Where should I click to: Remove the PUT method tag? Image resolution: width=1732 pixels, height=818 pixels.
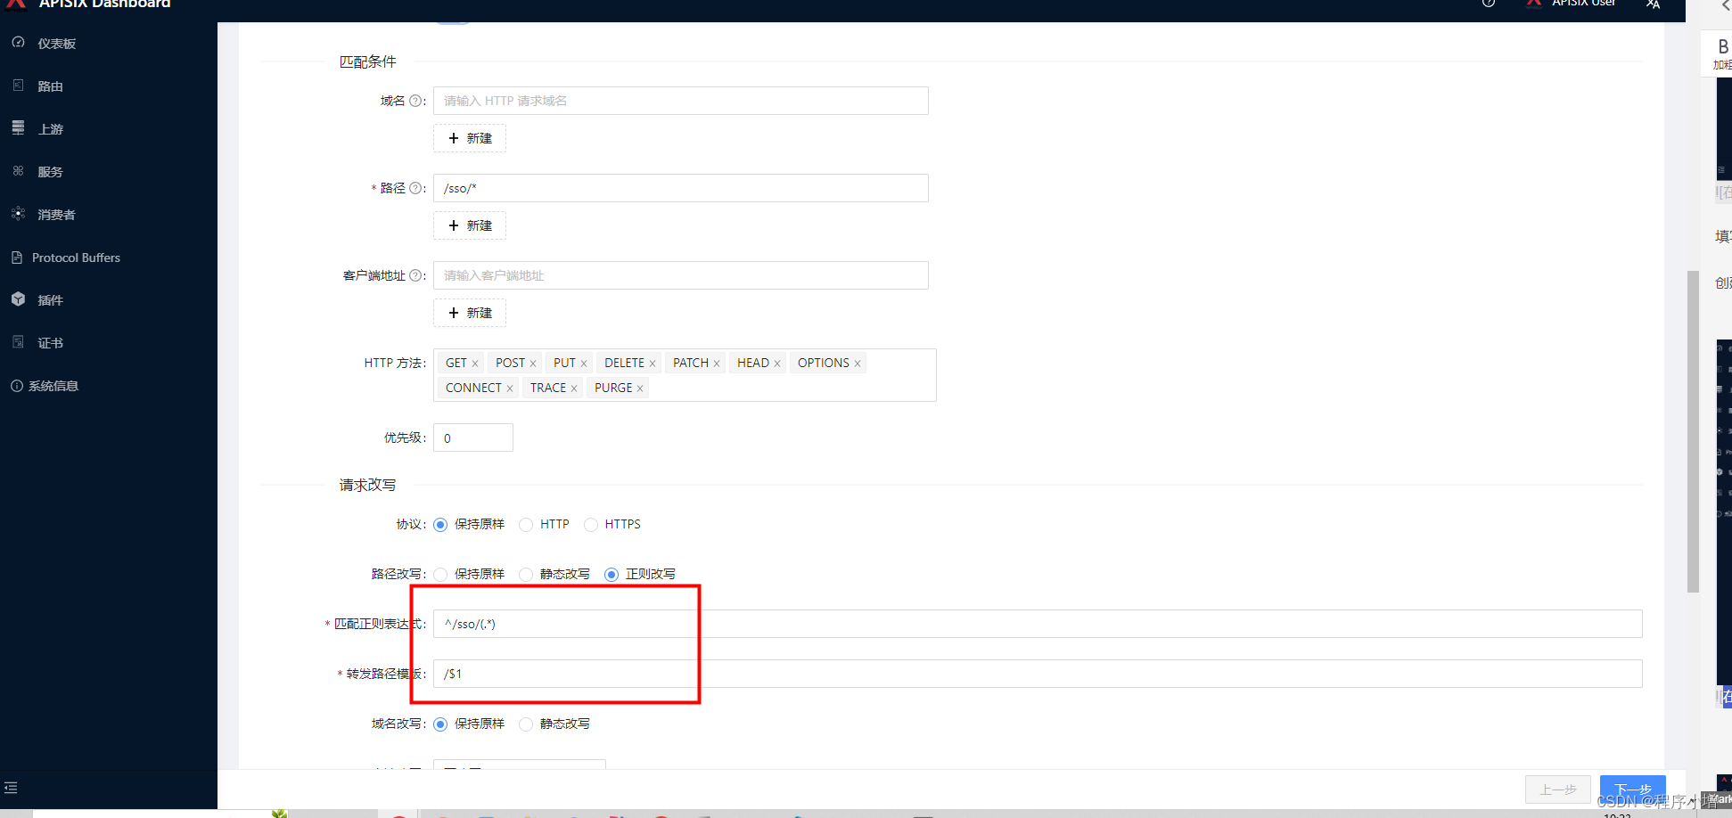[x=584, y=364]
